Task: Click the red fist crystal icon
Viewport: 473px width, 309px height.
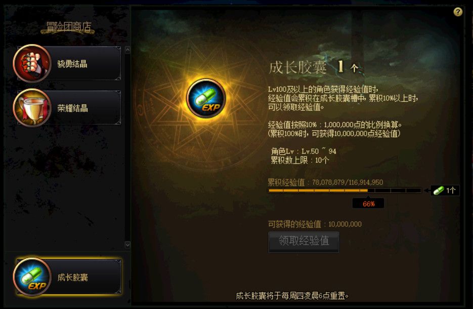Action: point(32,63)
